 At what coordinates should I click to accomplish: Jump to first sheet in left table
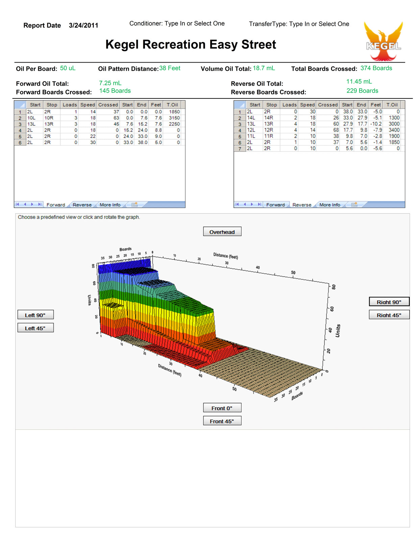pyautogui.click(x=18, y=204)
